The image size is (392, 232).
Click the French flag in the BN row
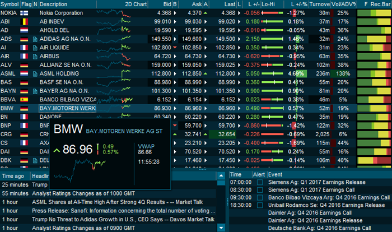[x=24, y=117]
